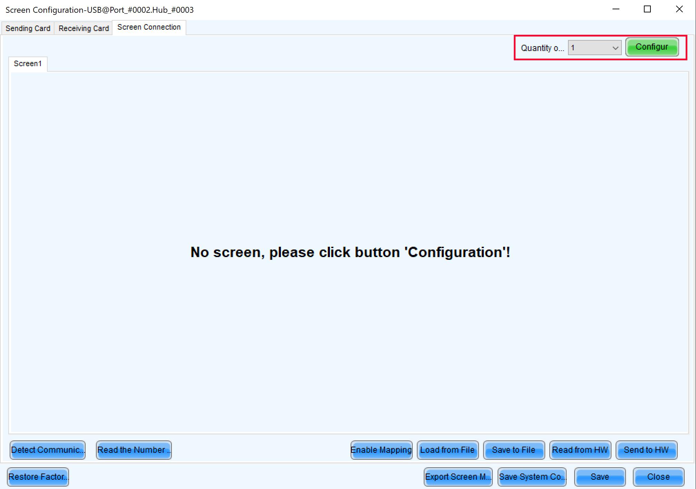Click Load from File

(x=448, y=450)
